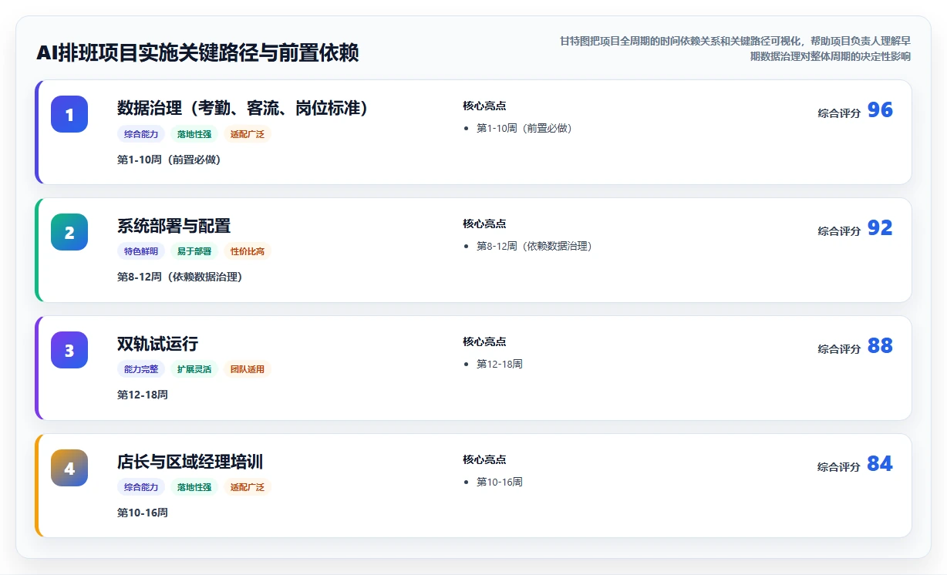Click the 落地性强 tag in the 店长与区域经理培训 card

(194, 487)
